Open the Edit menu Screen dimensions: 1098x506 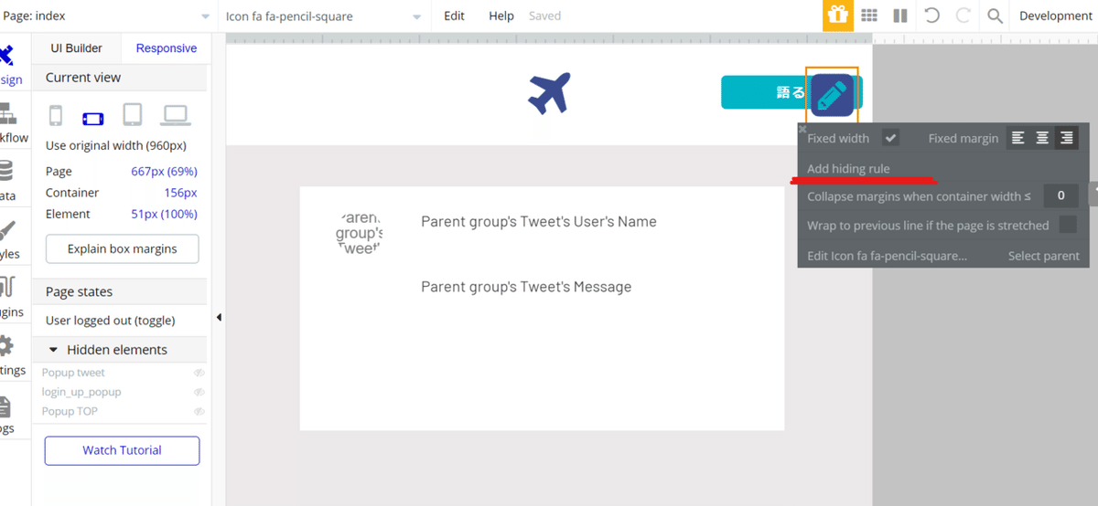[454, 16]
